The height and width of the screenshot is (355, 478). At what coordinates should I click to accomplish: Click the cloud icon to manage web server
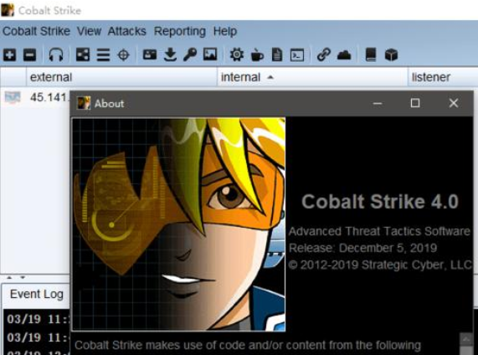(344, 55)
